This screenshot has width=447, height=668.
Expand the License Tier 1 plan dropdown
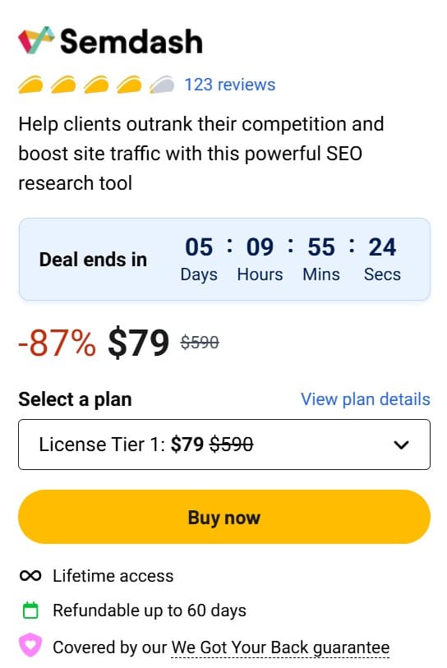224,445
